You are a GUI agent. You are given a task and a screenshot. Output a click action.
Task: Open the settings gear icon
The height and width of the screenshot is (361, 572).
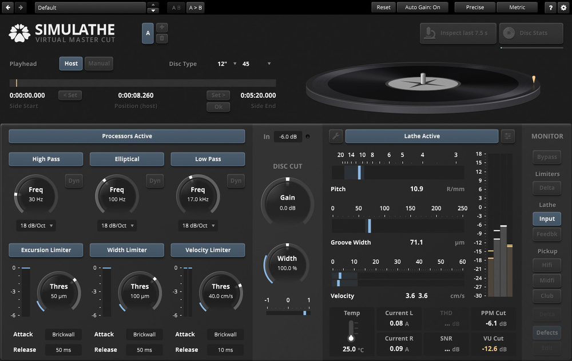tap(563, 7)
